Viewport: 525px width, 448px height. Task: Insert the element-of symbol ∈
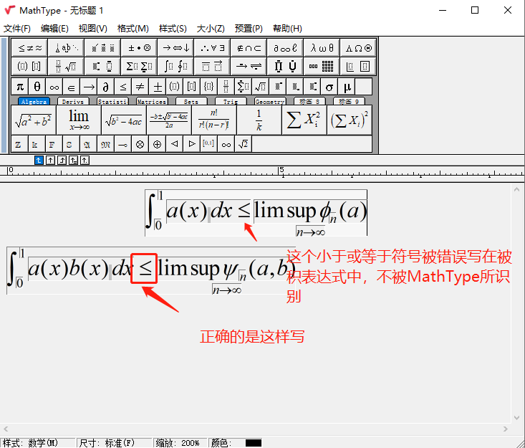click(72, 87)
